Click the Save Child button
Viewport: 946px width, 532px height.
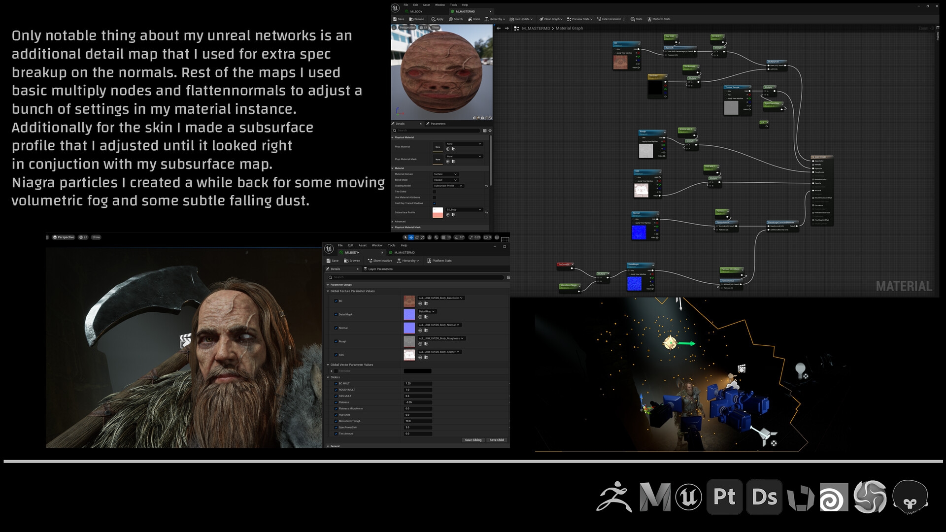pyautogui.click(x=497, y=440)
